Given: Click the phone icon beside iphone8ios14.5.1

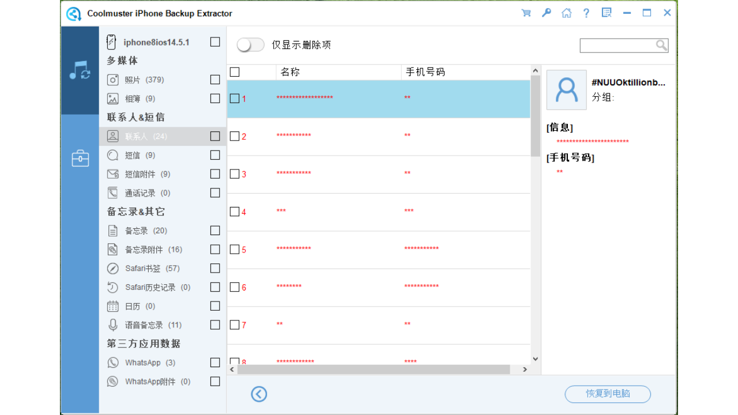Looking at the screenshot, I should coord(111,41).
